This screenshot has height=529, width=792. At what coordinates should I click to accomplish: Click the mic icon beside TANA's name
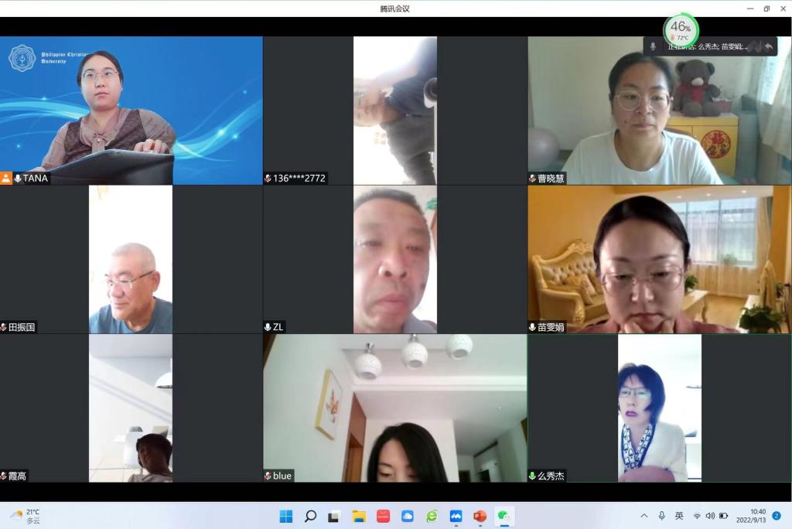coord(18,179)
